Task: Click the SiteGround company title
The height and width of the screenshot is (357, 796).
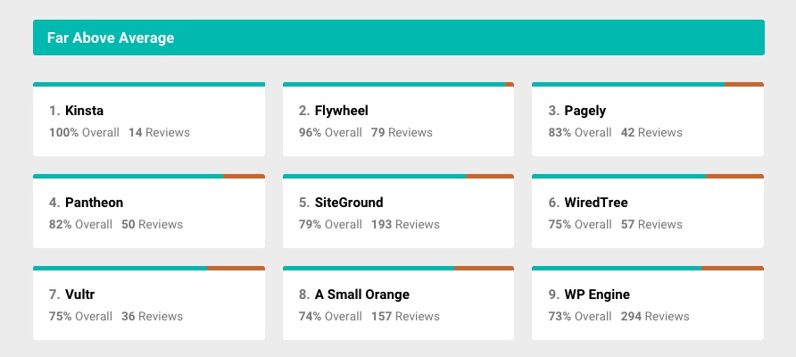Action: [x=349, y=203]
